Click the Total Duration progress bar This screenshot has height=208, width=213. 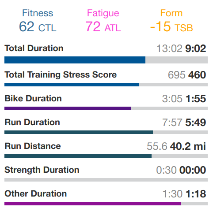tap(106, 60)
